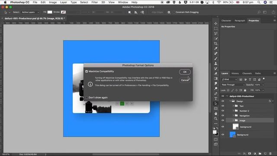
Task: Select the Clone Stamp tool
Action: click(x=216, y=64)
